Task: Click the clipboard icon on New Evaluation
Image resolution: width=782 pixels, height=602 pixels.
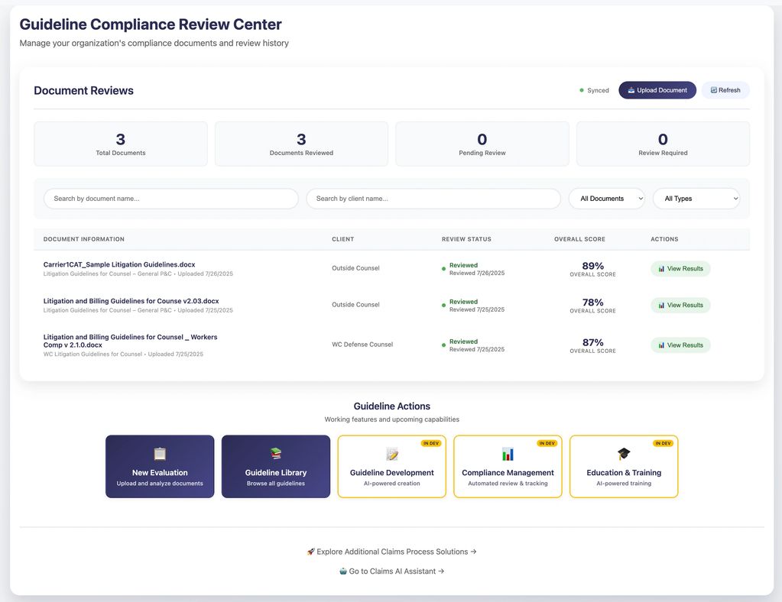Action: pos(160,454)
